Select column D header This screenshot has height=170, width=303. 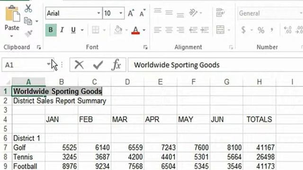coord(127,82)
